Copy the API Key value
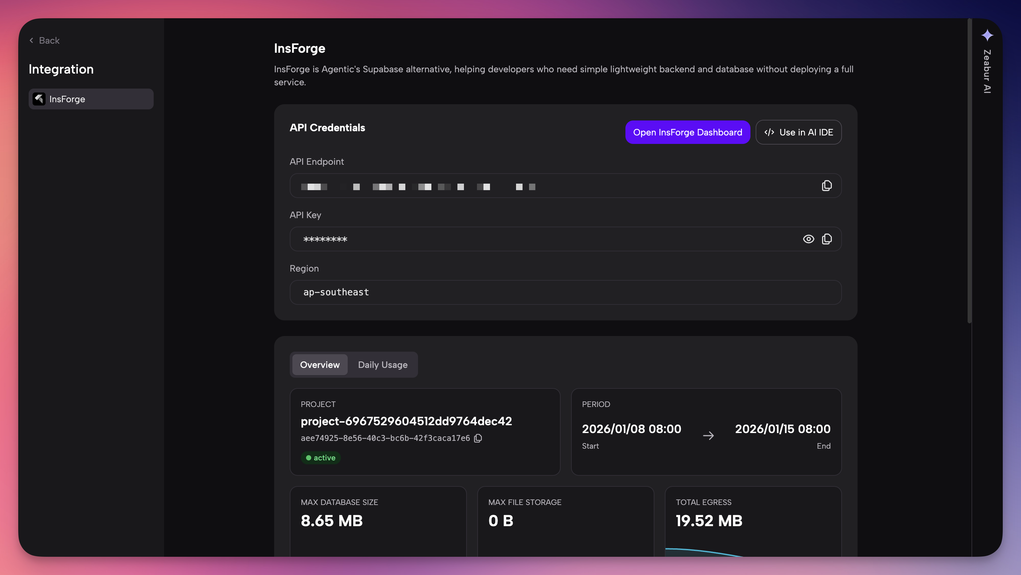This screenshot has width=1021, height=575. [827, 239]
